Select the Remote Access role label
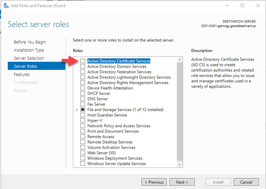 click(101, 137)
